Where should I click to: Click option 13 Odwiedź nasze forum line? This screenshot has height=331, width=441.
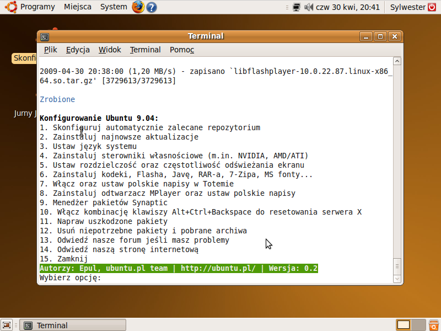pos(135,240)
